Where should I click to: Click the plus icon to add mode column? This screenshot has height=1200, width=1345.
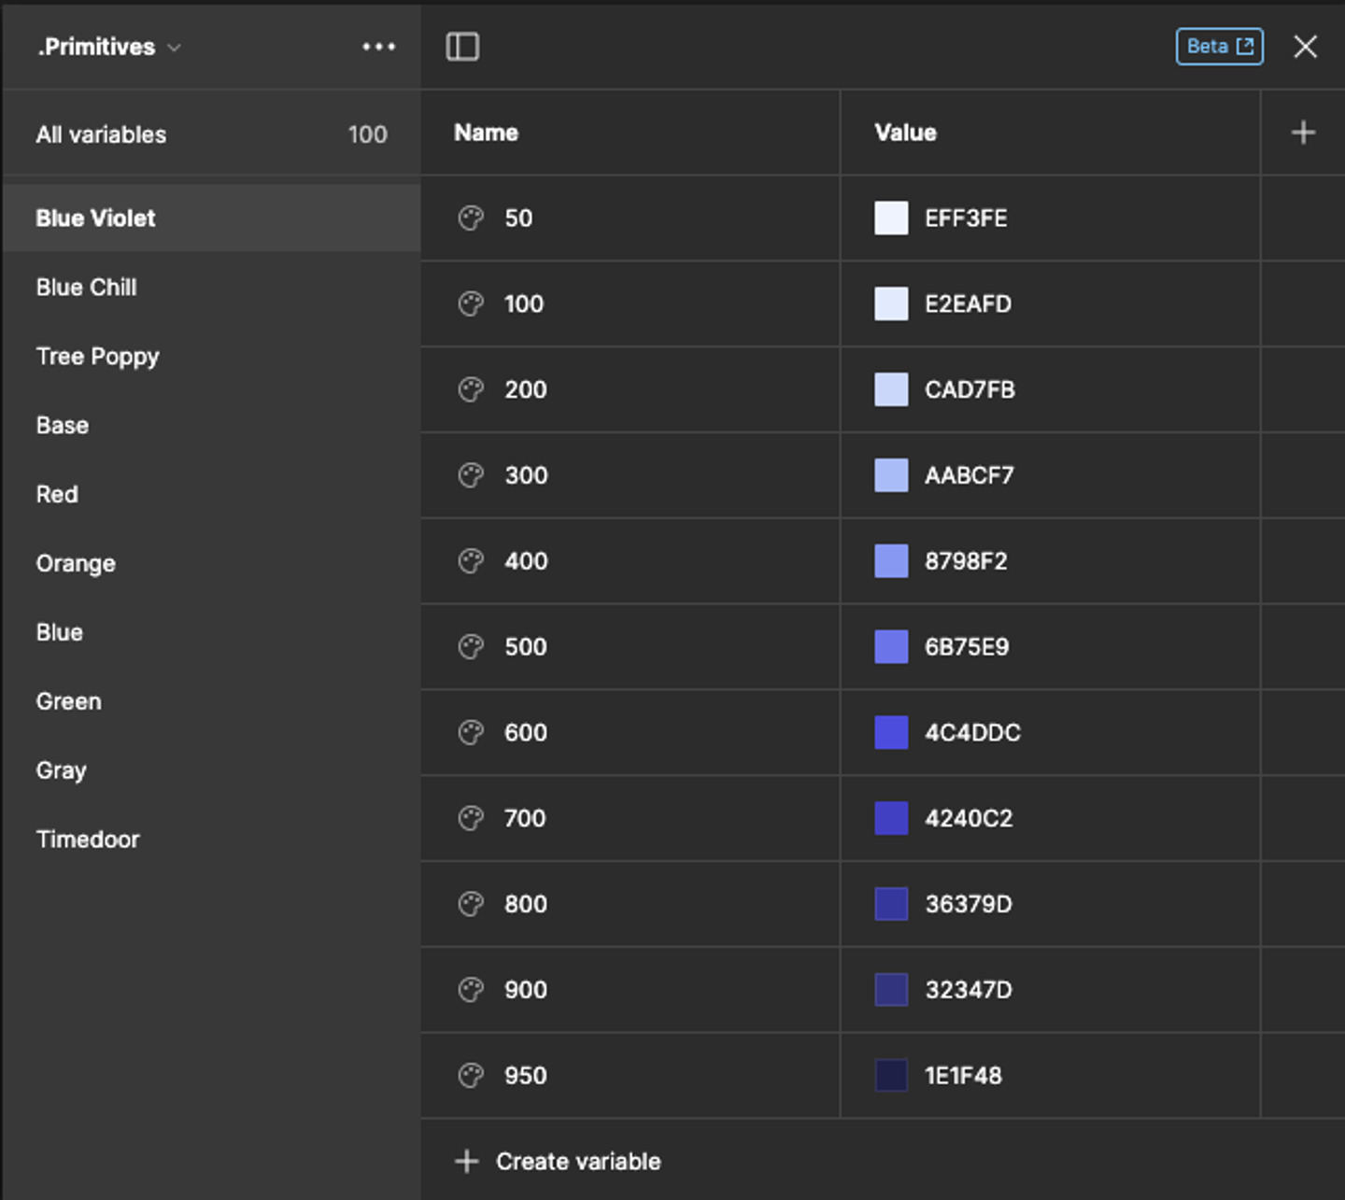click(1303, 133)
